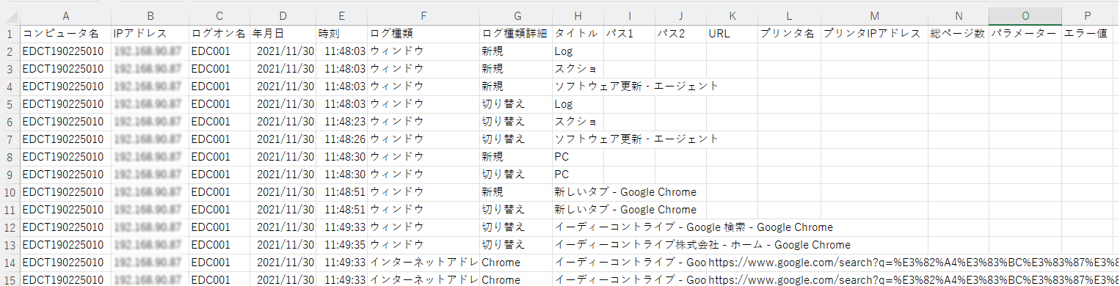Click 新しいタブ - Google Chrome in row 10
The height and width of the screenshot is (286, 1120).
point(625,192)
